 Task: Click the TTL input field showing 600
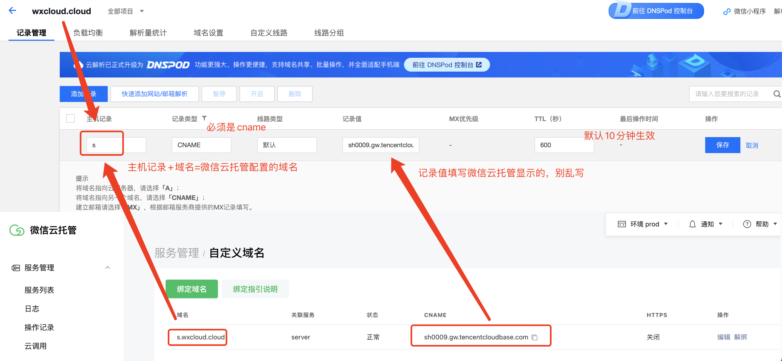point(563,145)
